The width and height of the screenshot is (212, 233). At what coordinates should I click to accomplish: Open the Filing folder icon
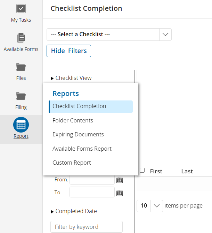(x=21, y=96)
